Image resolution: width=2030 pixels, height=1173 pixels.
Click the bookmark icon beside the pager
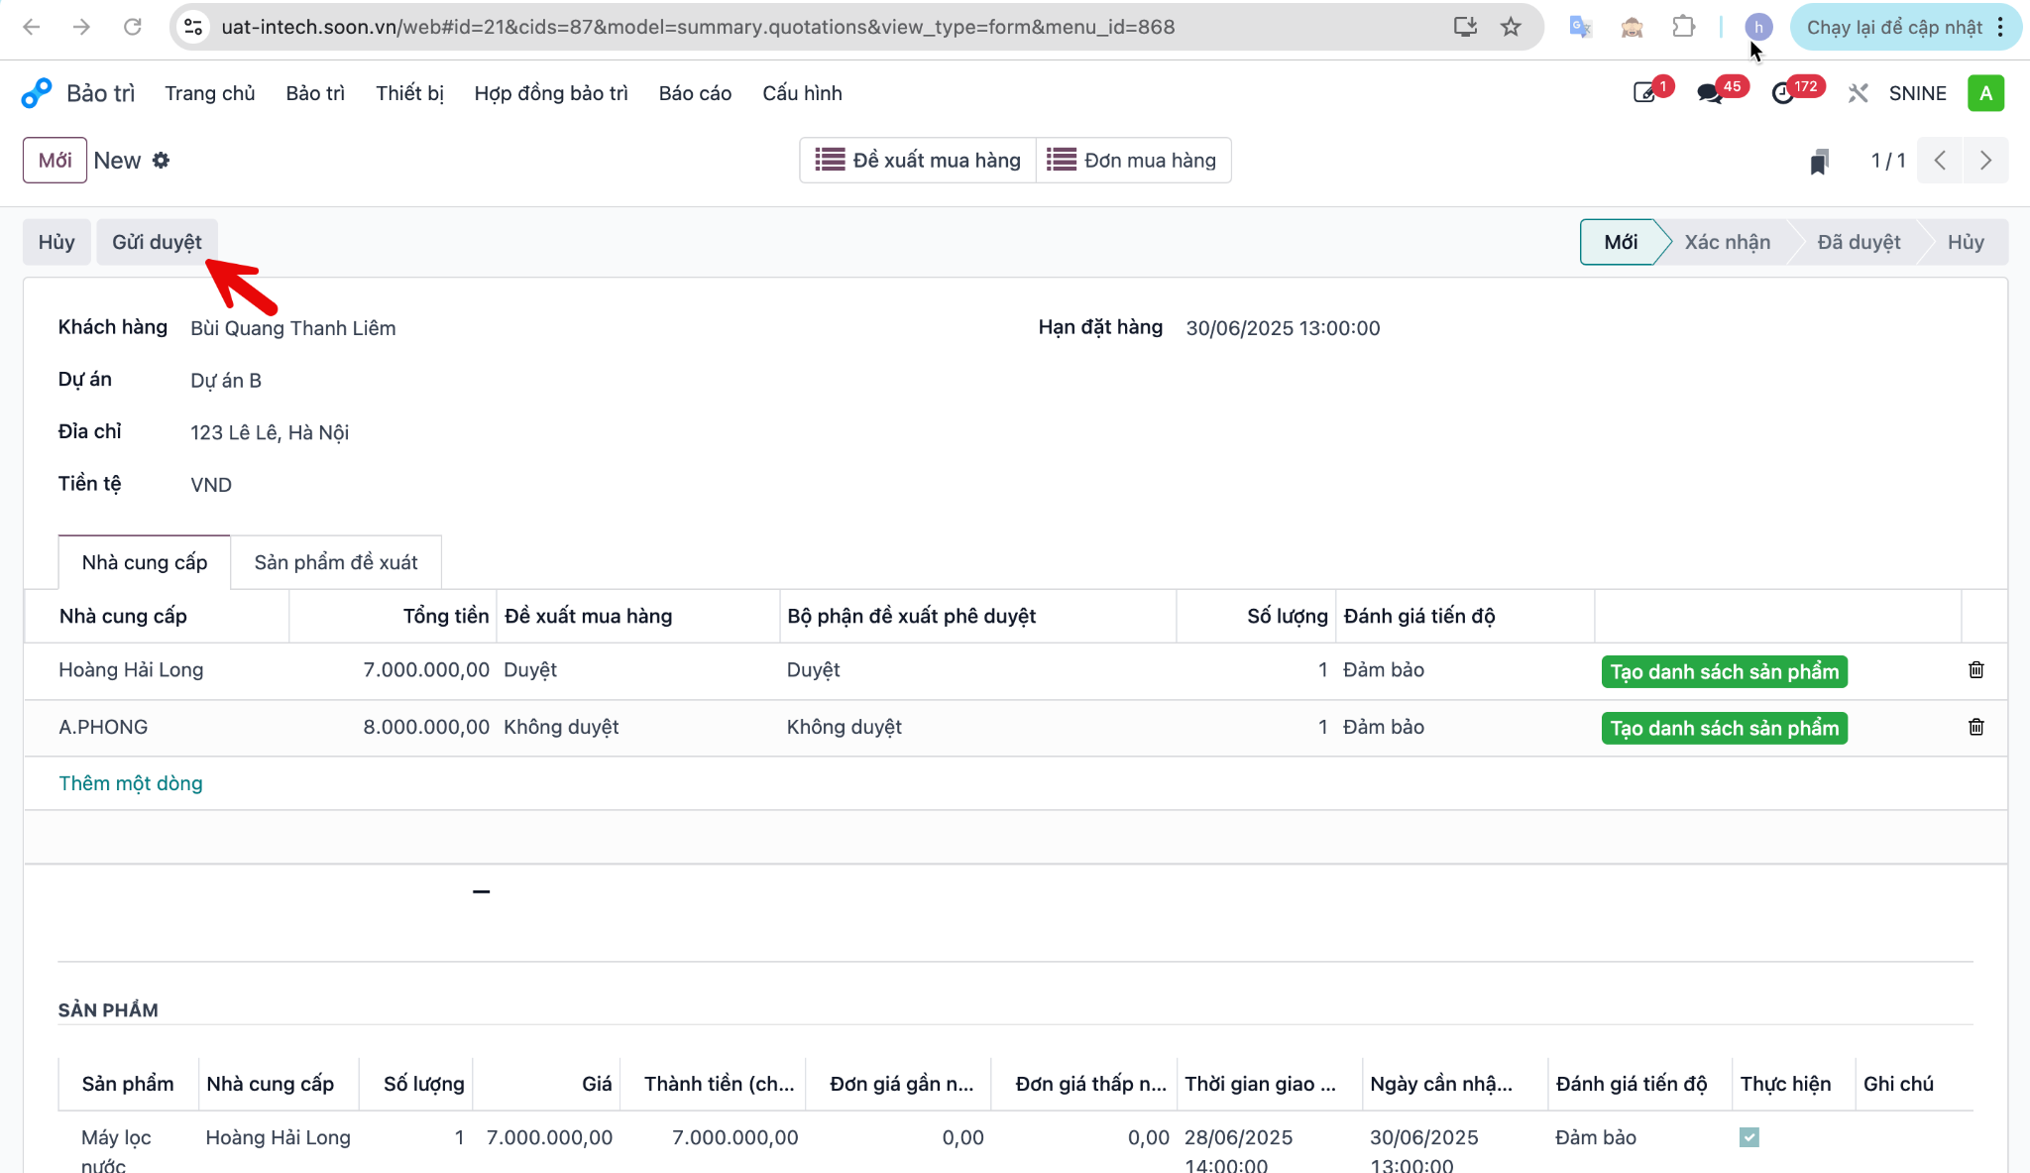pyautogui.click(x=1819, y=162)
